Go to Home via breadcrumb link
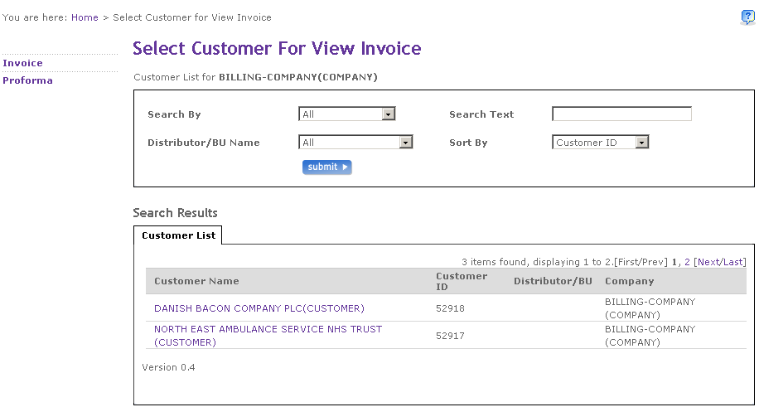This screenshot has width=759, height=407. 85,17
